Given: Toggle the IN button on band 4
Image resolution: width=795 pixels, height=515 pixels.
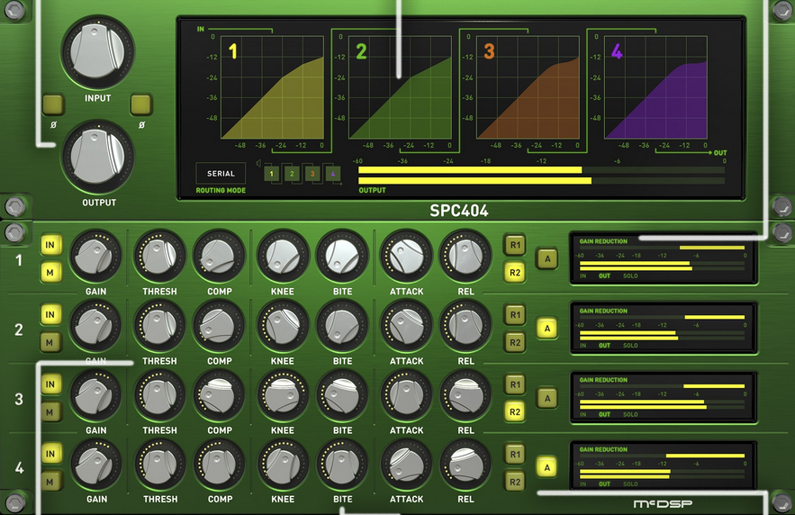Looking at the screenshot, I should 50,454.
